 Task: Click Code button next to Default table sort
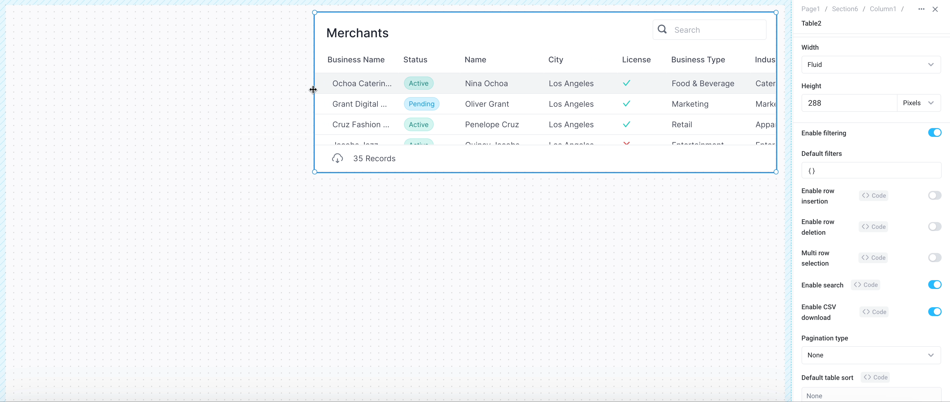[875, 377]
